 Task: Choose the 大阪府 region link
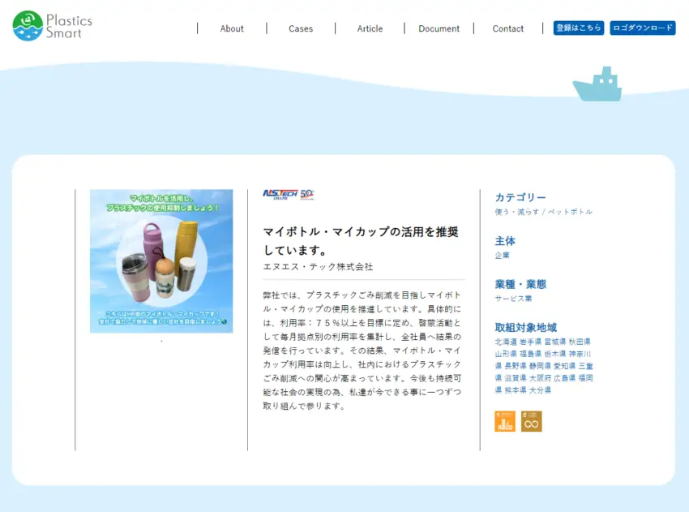[x=540, y=378]
